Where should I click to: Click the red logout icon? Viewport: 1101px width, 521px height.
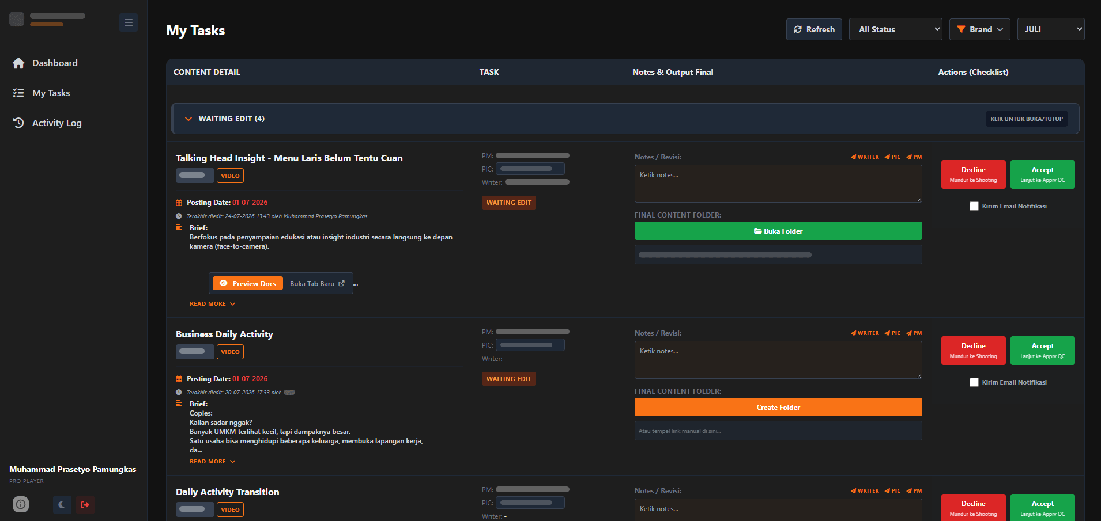(x=85, y=505)
